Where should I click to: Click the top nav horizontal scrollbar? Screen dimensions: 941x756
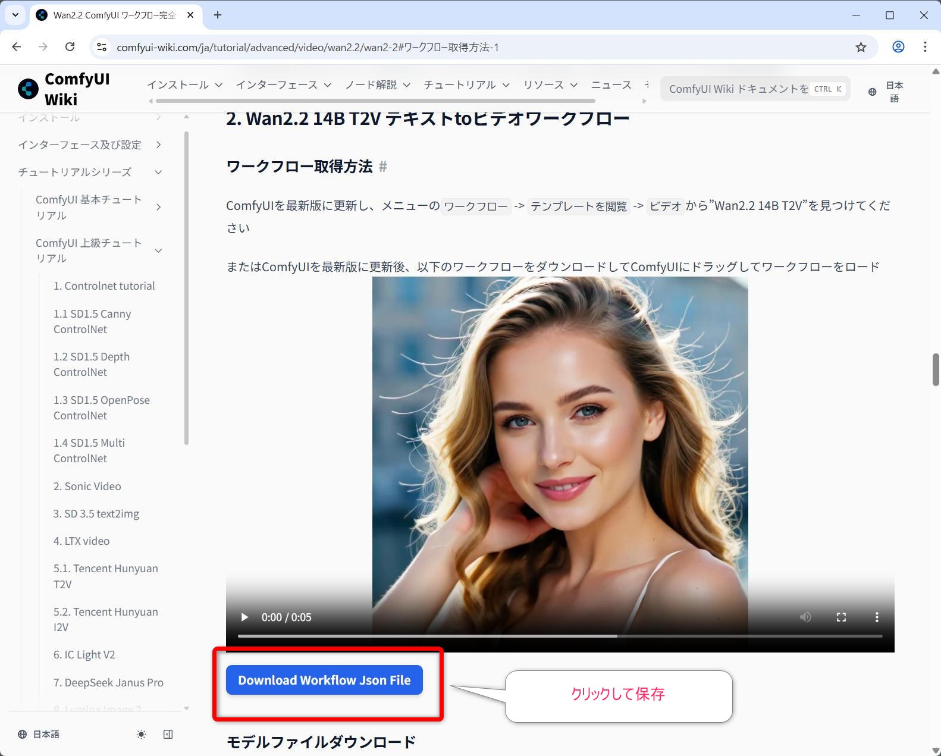point(375,101)
